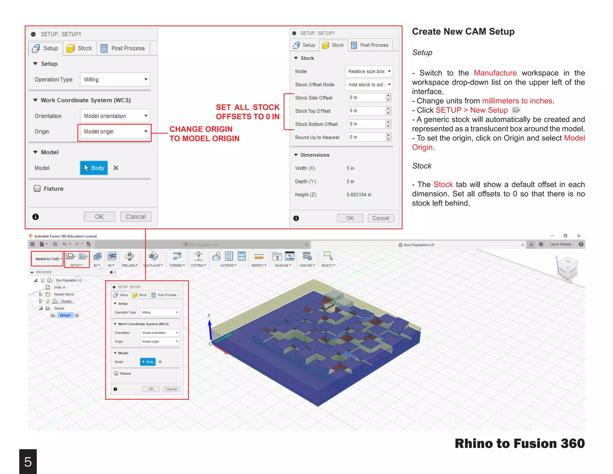Viewport: 613px width, 474px height.
Task: Click the G1 G2 post process ribbon icon
Action: pyautogui.click(x=229, y=256)
